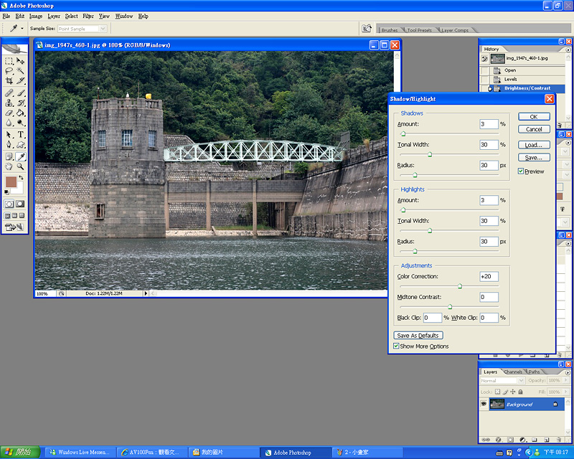
Task: Open the Filter menu
Action: click(88, 16)
